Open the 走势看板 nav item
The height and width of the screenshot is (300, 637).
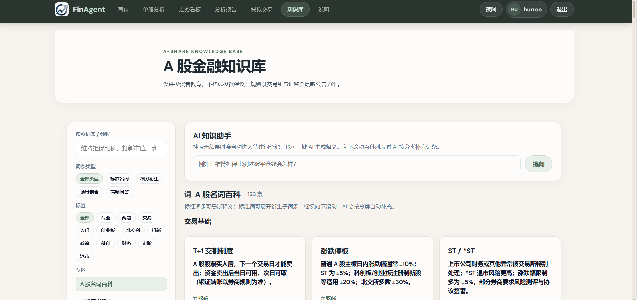click(190, 9)
